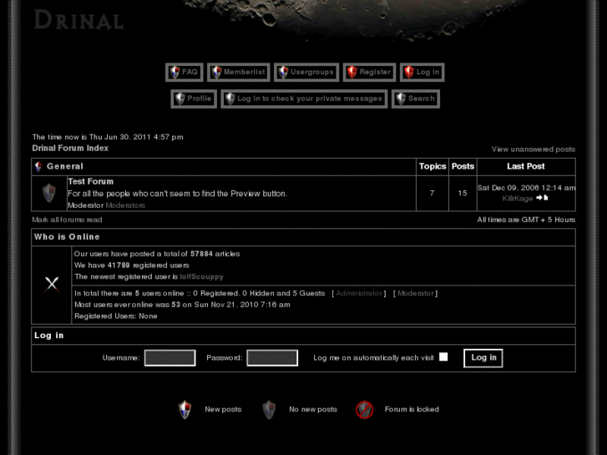Click the Test Forum status shield icon

click(49, 193)
